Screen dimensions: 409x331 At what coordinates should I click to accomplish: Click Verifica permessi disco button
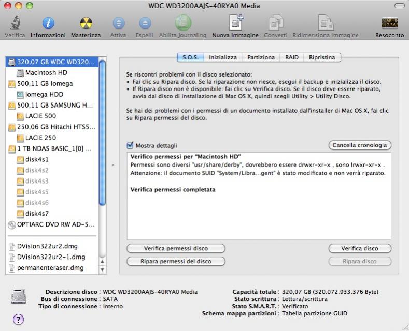176,248
